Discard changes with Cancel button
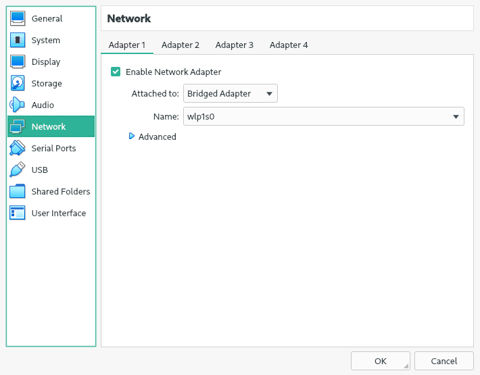 (x=444, y=361)
